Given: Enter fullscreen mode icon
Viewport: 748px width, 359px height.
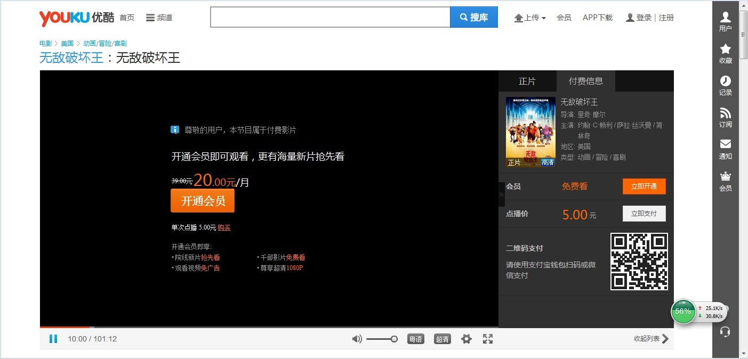Looking at the screenshot, I should [487, 339].
